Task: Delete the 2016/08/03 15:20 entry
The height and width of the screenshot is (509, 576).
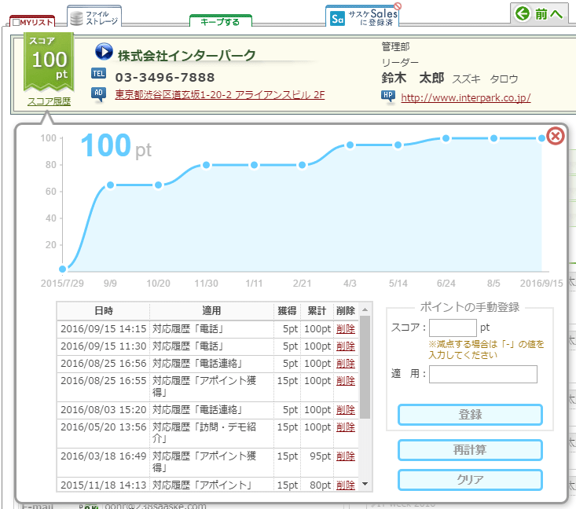Action: coord(346,410)
